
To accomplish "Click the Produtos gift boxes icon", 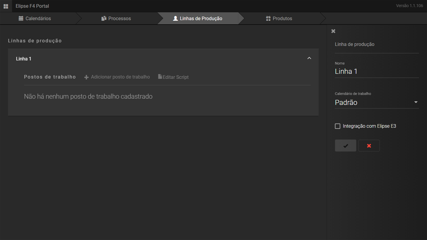I will click(x=268, y=18).
